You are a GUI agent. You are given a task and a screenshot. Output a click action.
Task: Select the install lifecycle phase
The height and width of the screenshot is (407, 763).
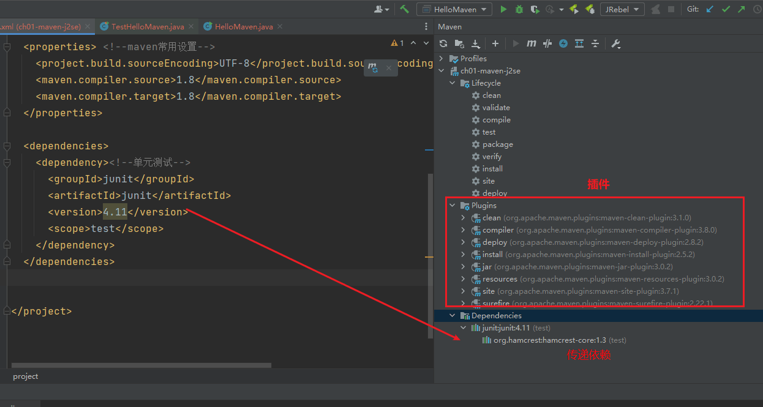tap(493, 169)
